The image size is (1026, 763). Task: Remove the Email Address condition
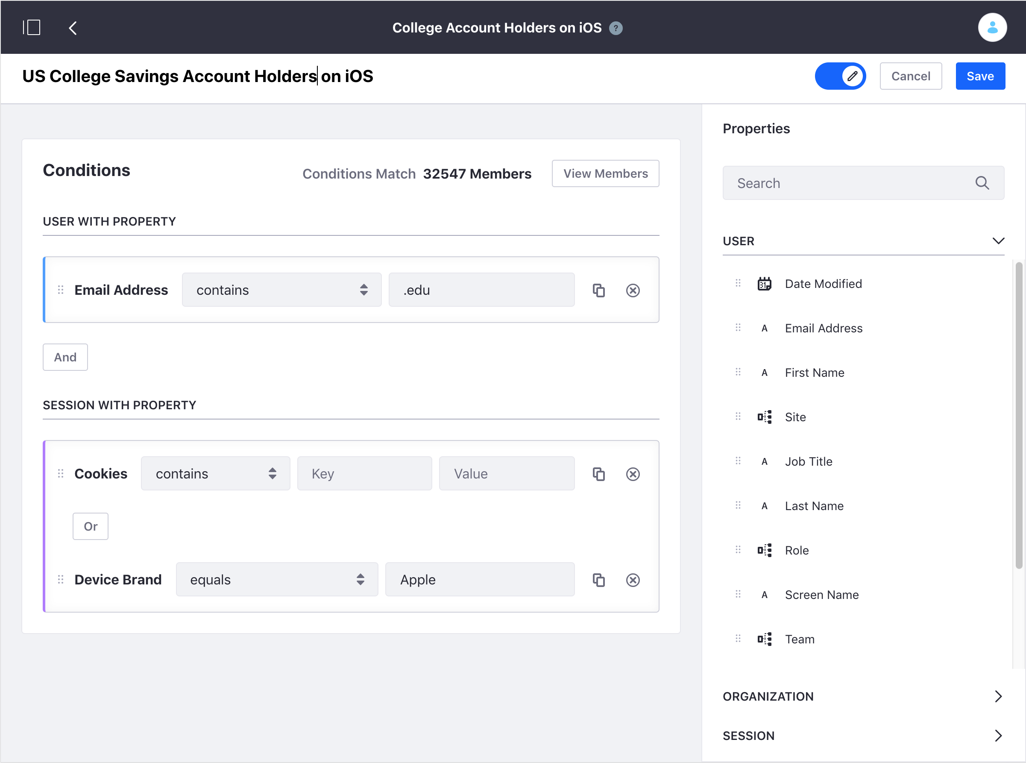click(632, 290)
